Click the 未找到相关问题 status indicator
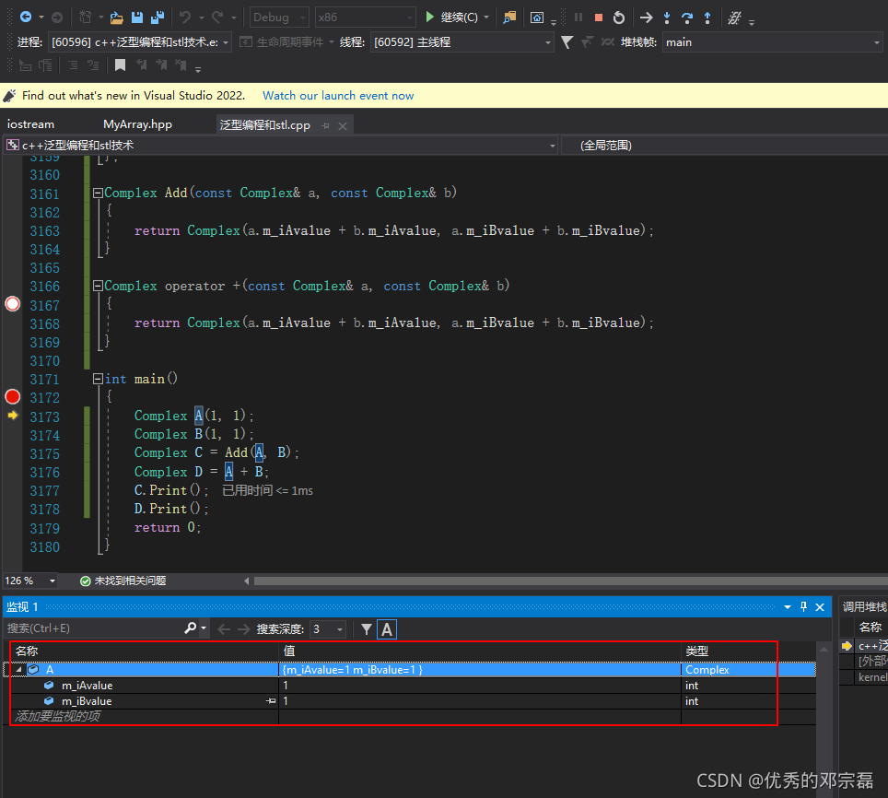The height and width of the screenshot is (798, 888). (x=123, y=581)
